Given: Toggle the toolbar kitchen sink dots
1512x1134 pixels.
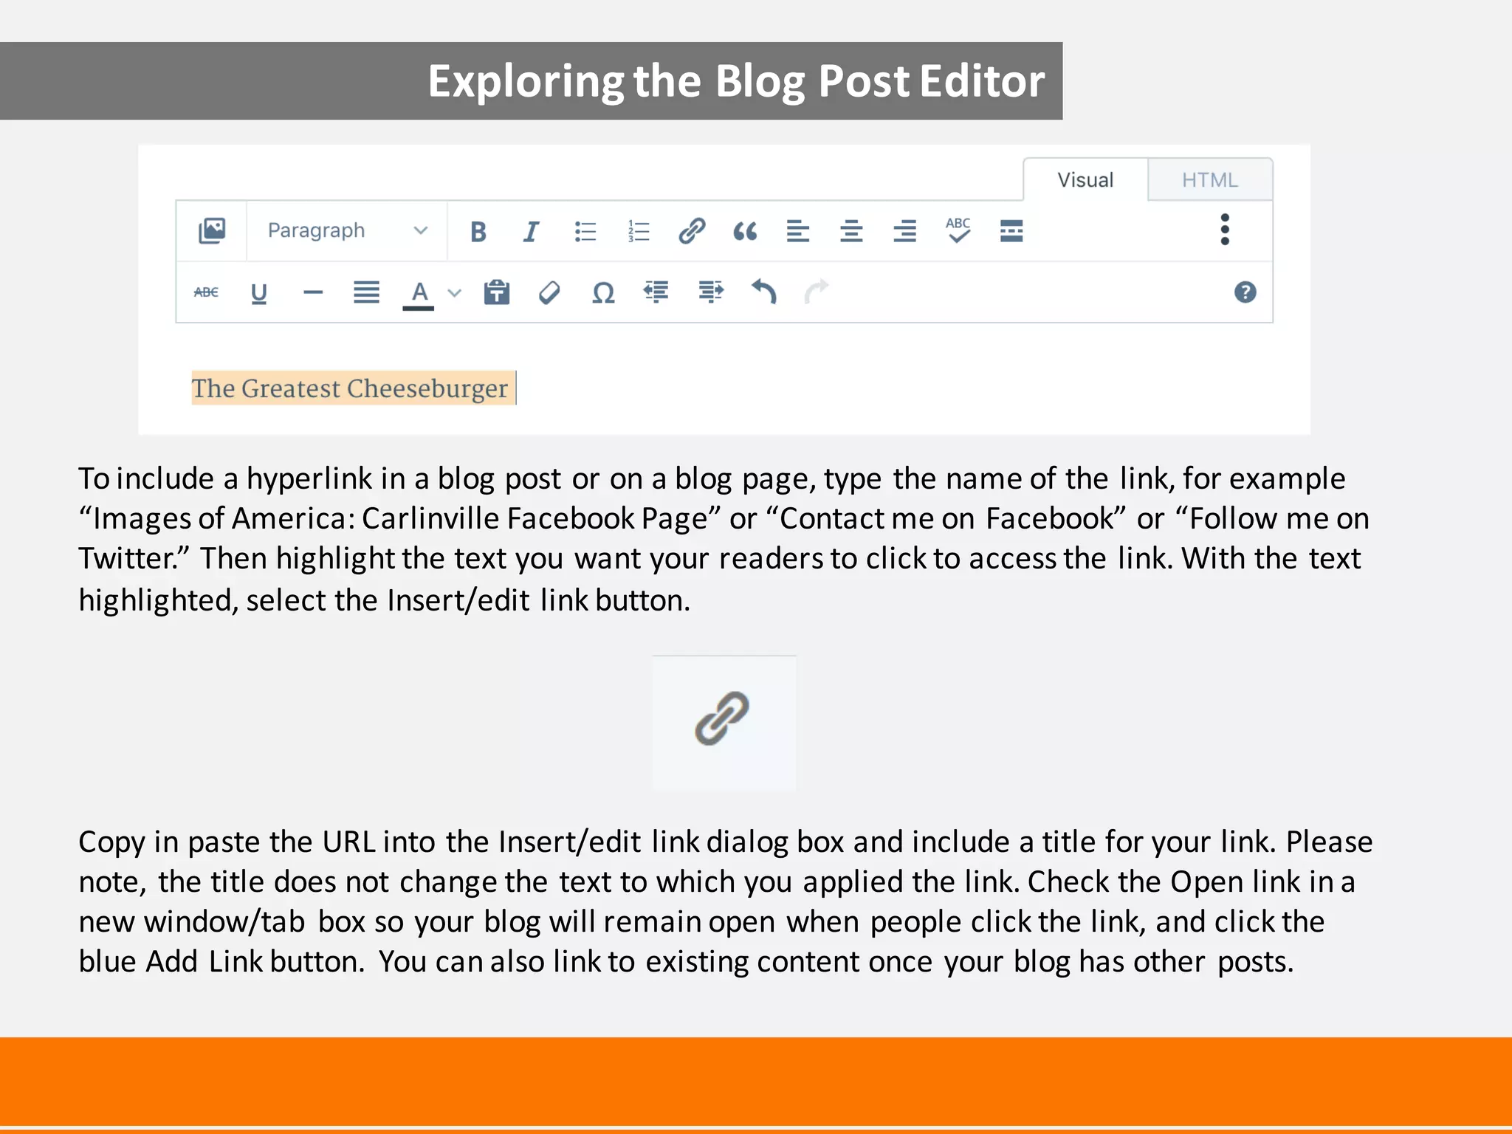Looking at the screenshot, I should click(x=1225, y=230).
